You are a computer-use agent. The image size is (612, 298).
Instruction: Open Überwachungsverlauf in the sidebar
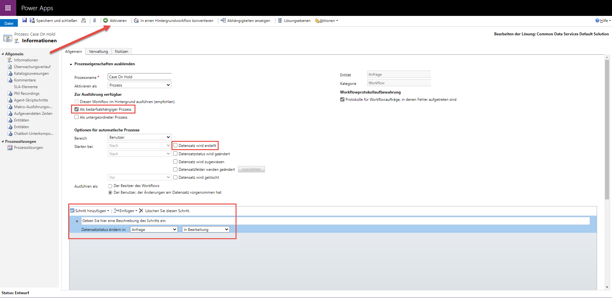click(32, 67)
